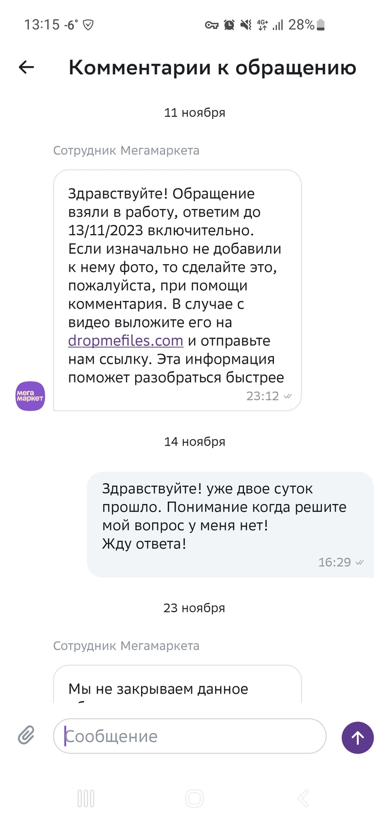
Task: Tap the battery indicator in status bar
Action: click(x=321, y=24)
